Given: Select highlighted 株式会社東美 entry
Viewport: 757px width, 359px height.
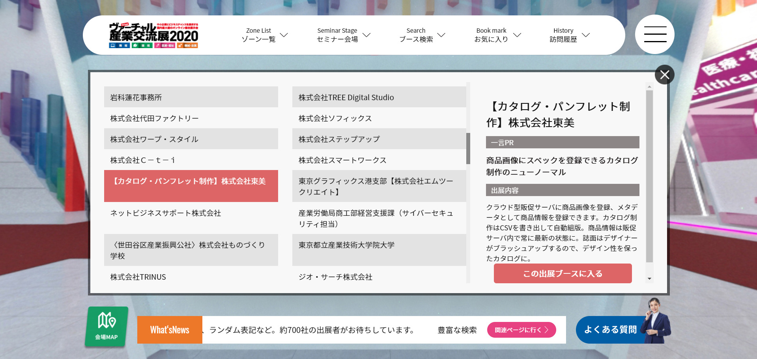Looking at the screenshot, I should click(191, 186).
